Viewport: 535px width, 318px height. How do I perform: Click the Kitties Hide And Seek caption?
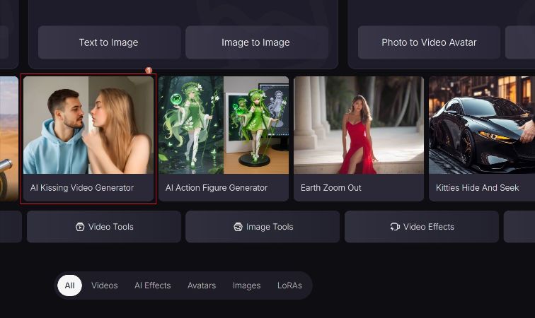(477, 188)
